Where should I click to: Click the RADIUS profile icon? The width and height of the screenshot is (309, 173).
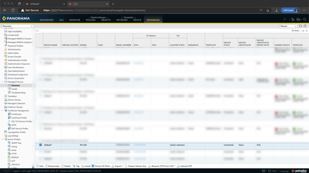9,157
